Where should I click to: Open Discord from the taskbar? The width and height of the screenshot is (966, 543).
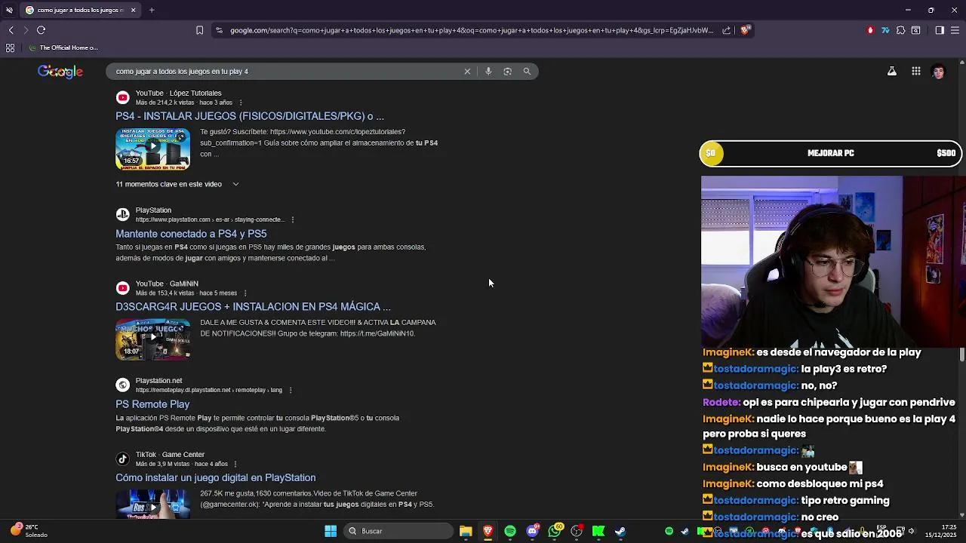coord(533,531)
